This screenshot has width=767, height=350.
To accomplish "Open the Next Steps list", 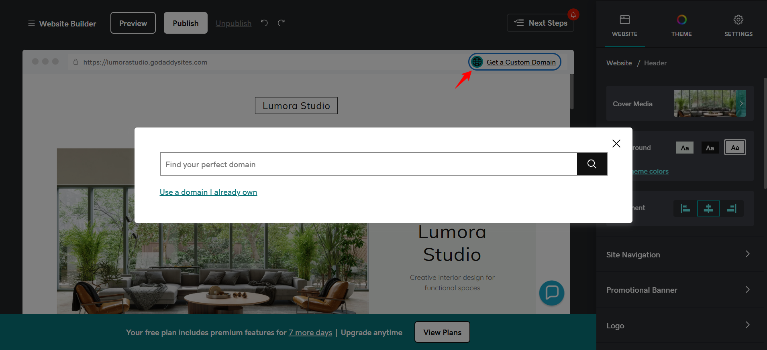I will click(541, 23).
